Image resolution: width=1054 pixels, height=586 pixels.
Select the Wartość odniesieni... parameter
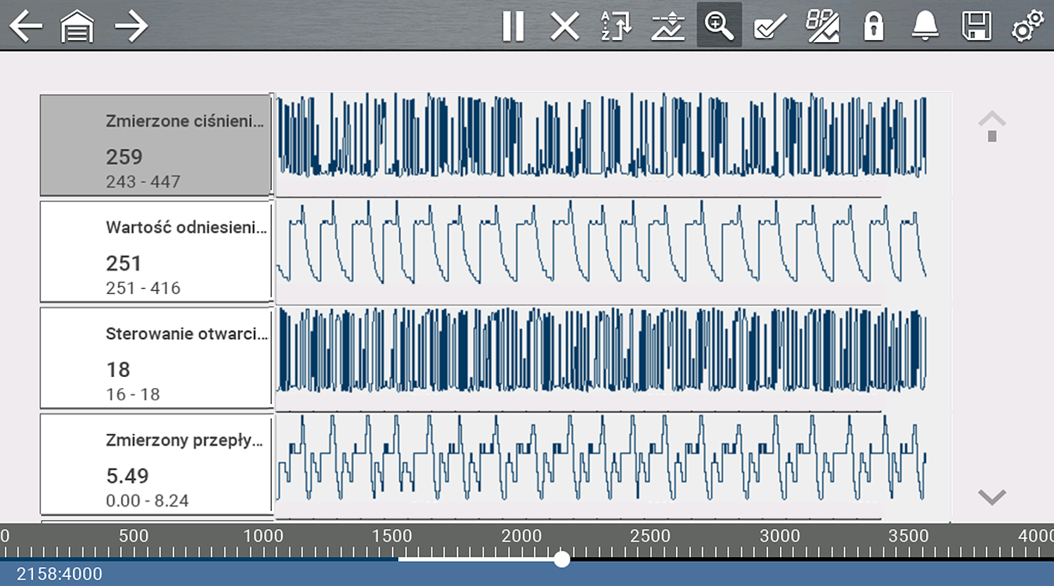click(156, 252)
